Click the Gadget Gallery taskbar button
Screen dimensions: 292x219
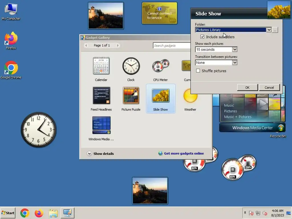coord(67,213)
